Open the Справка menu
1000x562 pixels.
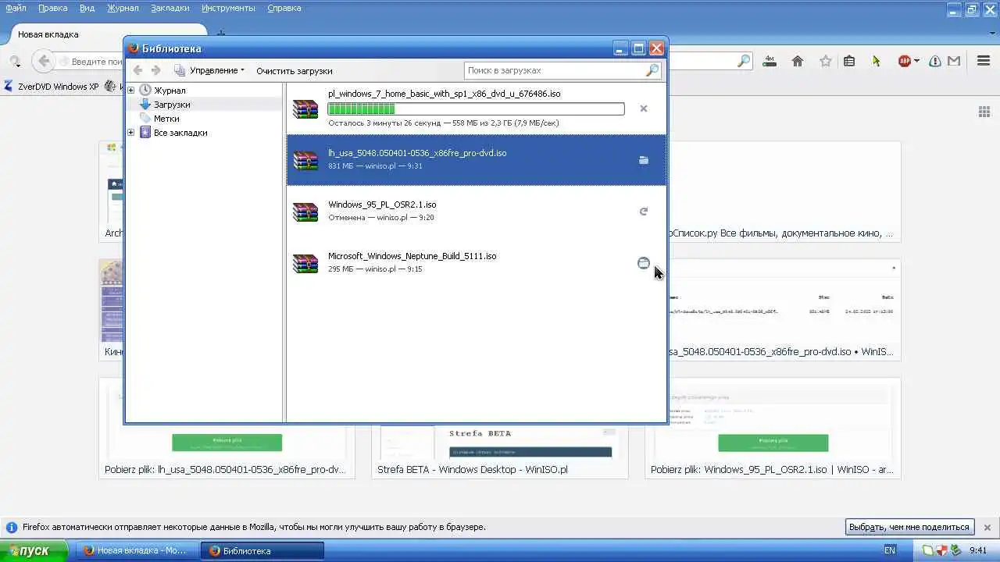(x=284, y=8)
